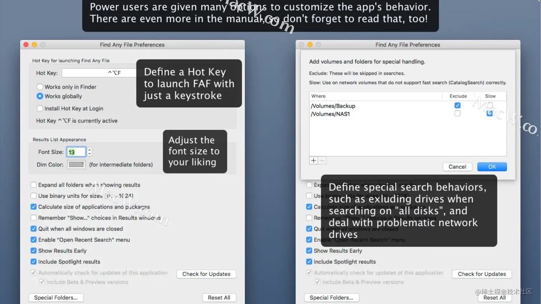Add a folder with the plus button

click(x=313, y=161)
